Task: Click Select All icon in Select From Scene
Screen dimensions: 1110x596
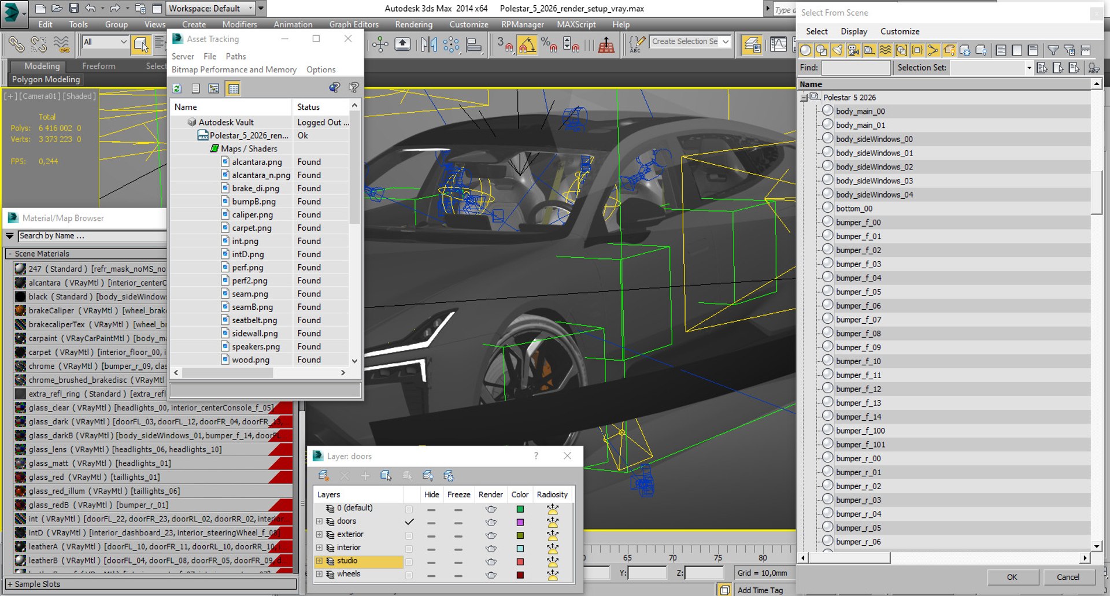Action: click(x=1001, y=50)
